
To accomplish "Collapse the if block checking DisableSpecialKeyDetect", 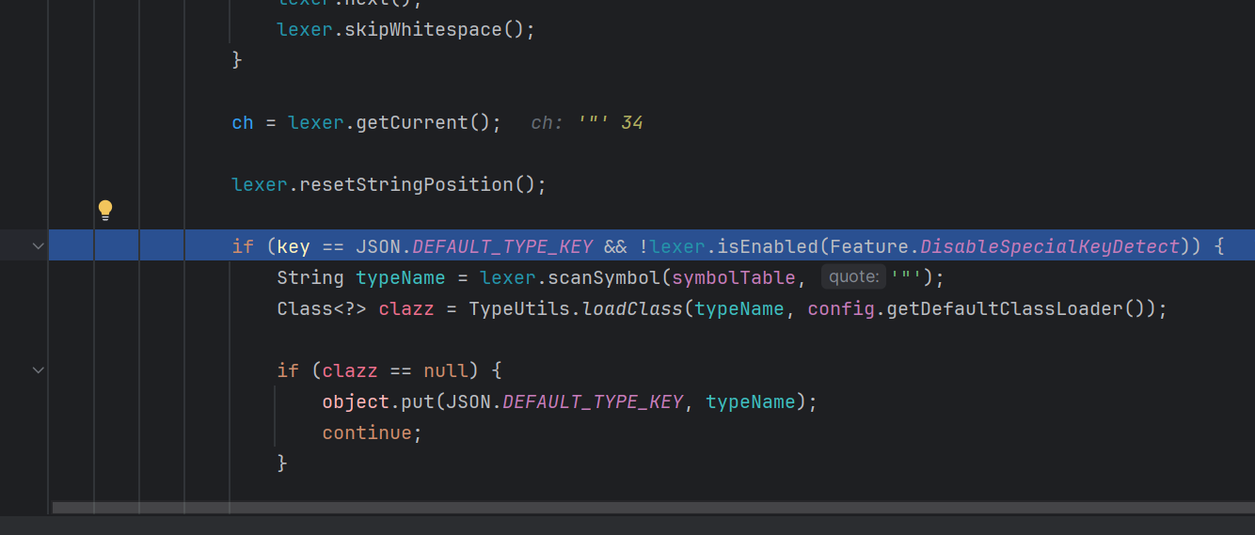I will tap(39, 246).
